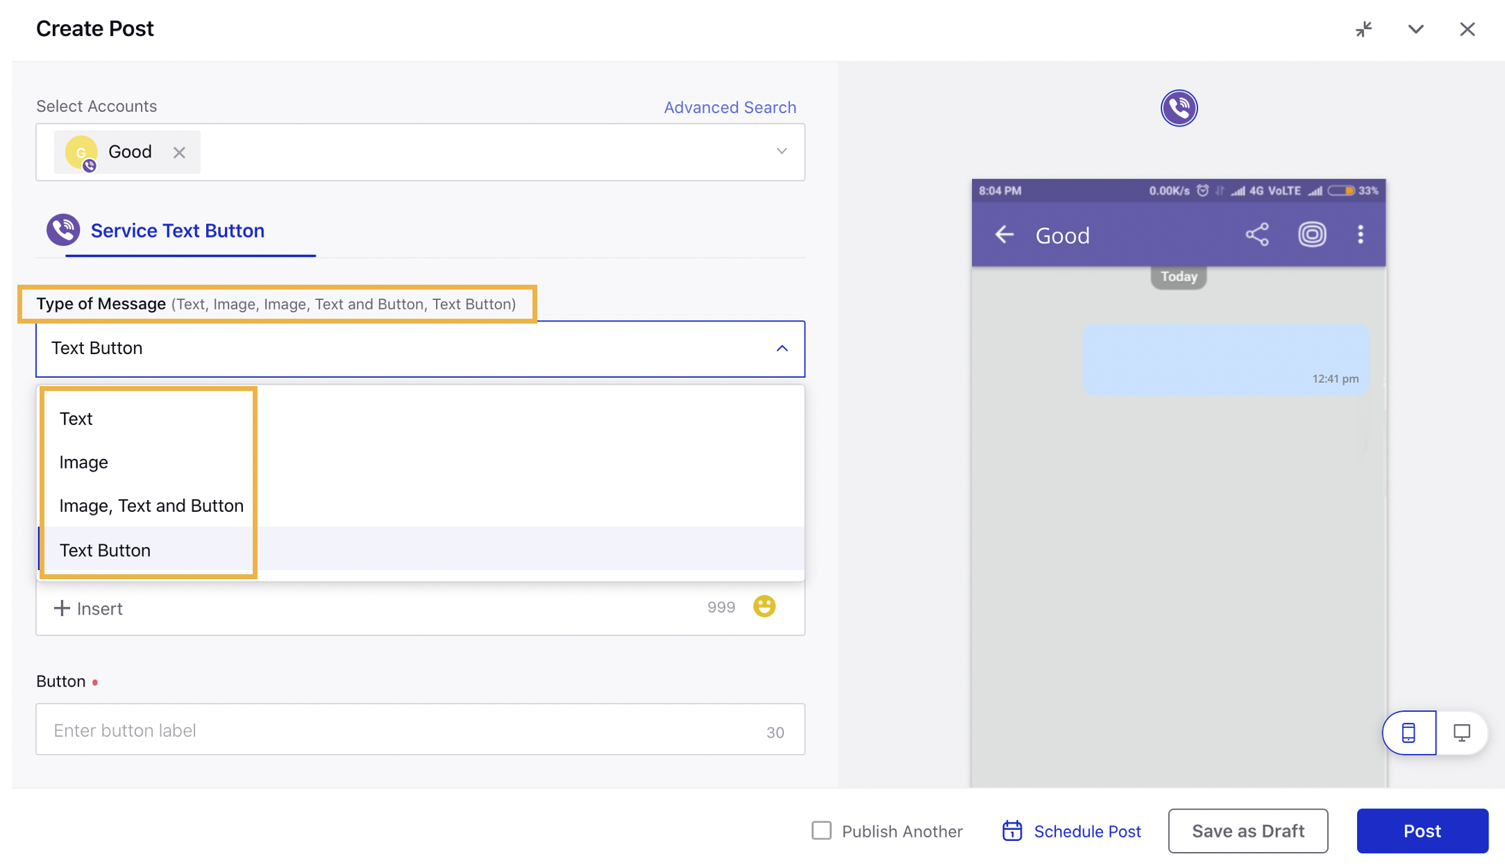This screenshot has height=868, width=1505.
Task: Click the emoji smiley icon in message area
Action: (x=765, y=606)
